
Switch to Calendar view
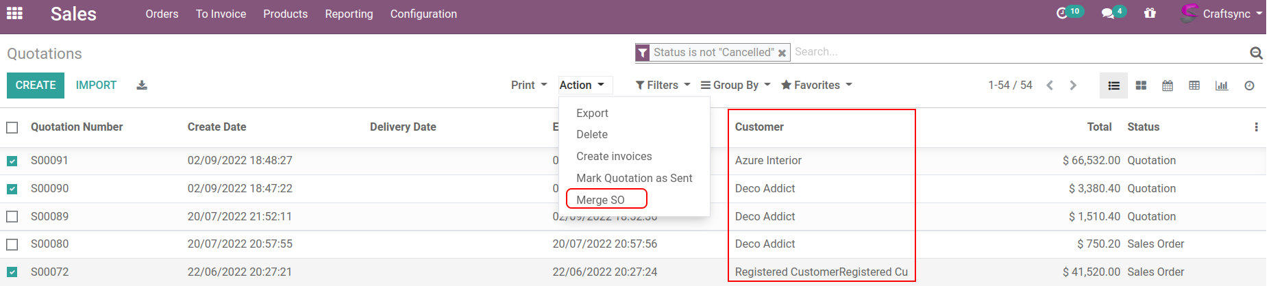[1168, 86]
